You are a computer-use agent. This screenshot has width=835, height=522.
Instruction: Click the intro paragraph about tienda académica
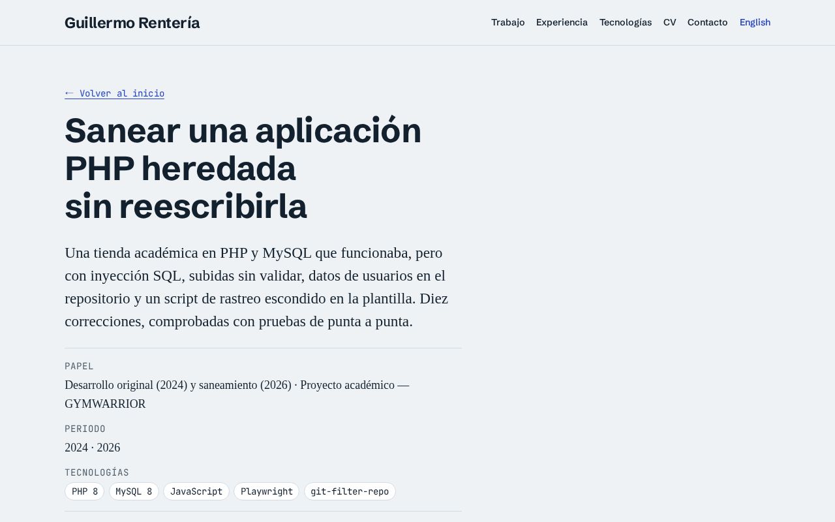point(256,287)
